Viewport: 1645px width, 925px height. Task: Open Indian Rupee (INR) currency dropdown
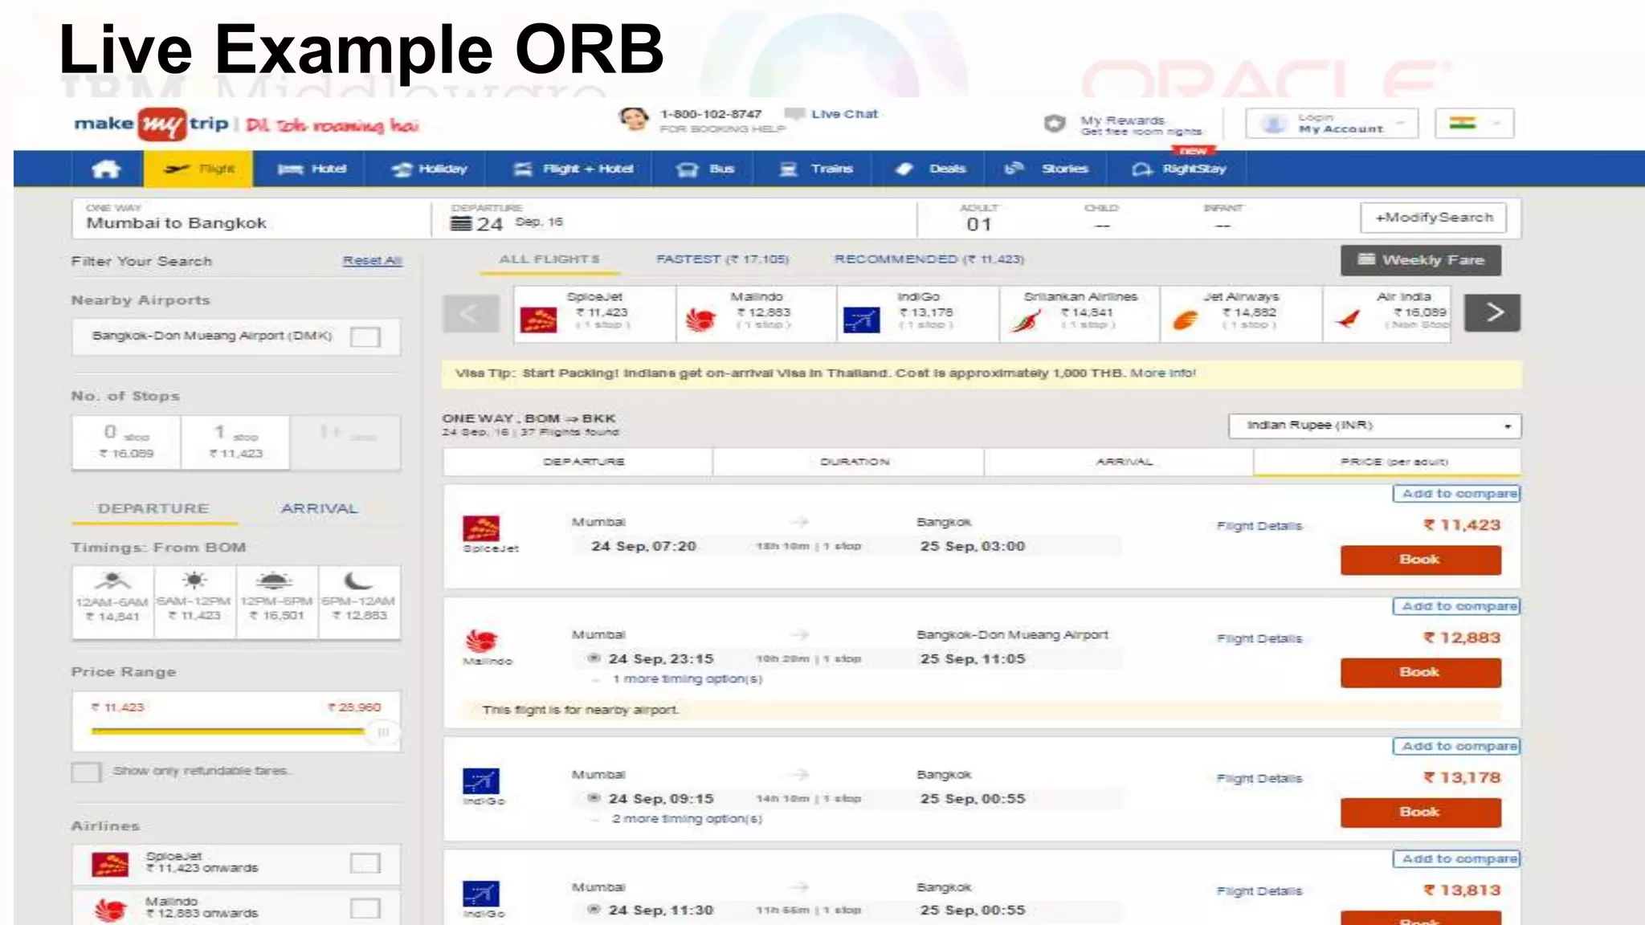pos(1374,426)
